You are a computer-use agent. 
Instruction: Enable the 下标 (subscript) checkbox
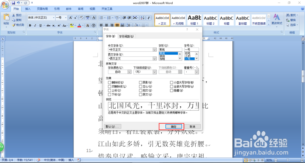coord(109,95)
